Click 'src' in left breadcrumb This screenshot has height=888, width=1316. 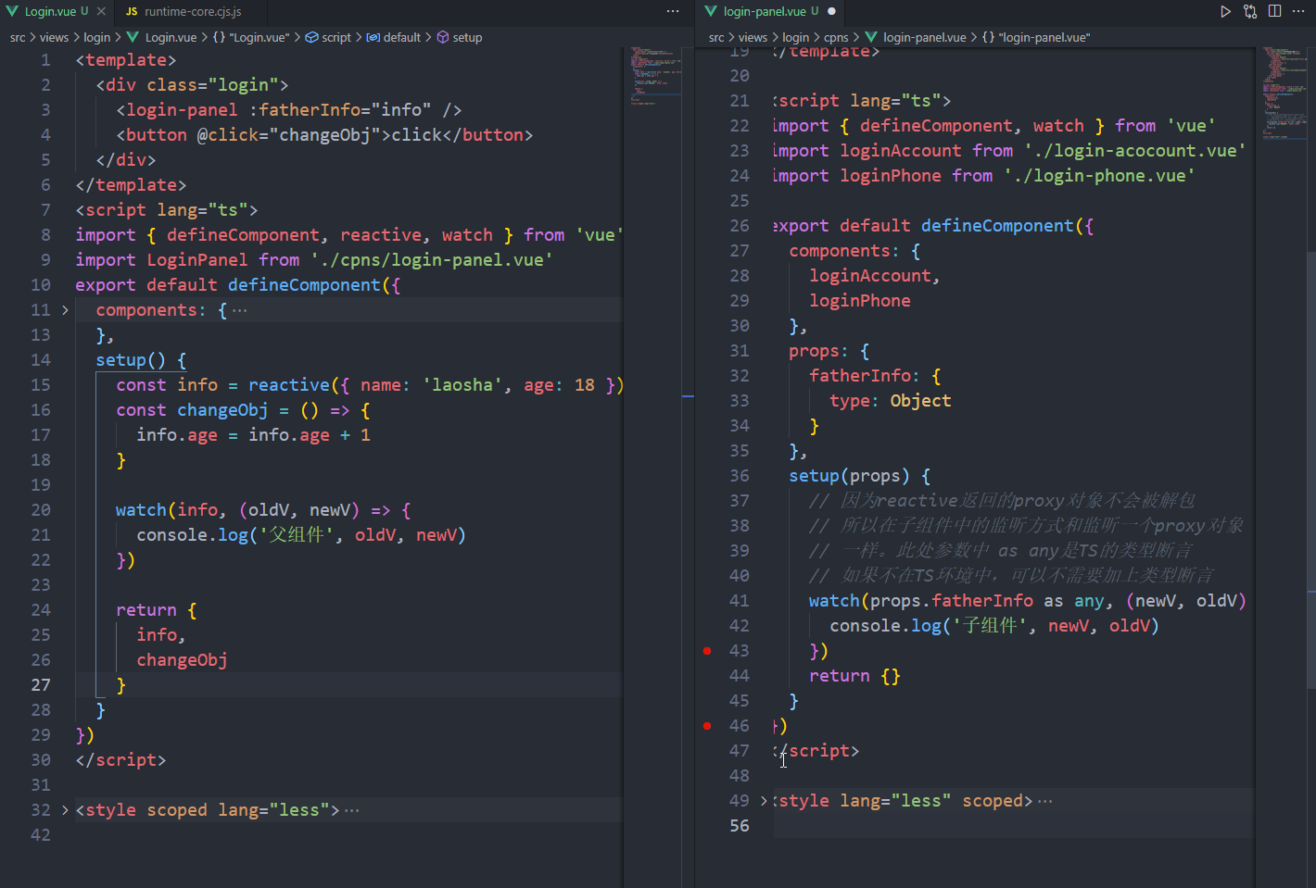click(x=18, y=38)
